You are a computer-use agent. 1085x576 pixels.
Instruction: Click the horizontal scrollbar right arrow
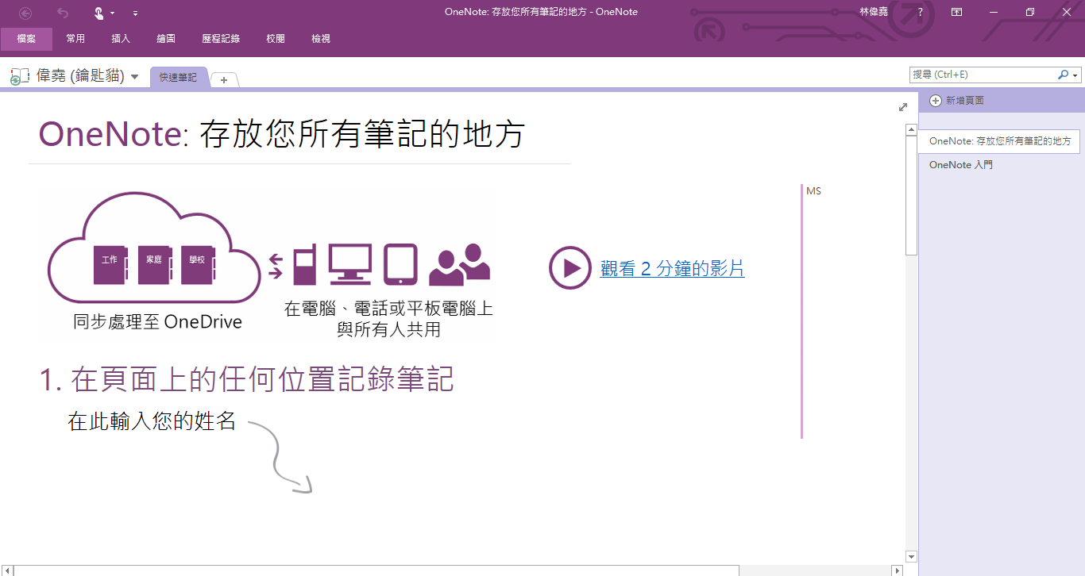[898, 570]
